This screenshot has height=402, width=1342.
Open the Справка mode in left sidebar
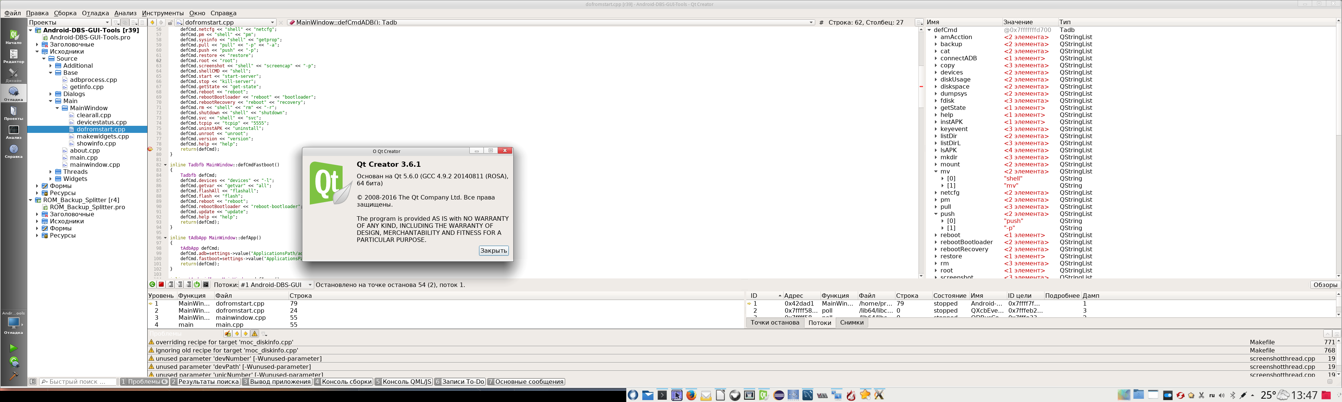coord(13,151)
